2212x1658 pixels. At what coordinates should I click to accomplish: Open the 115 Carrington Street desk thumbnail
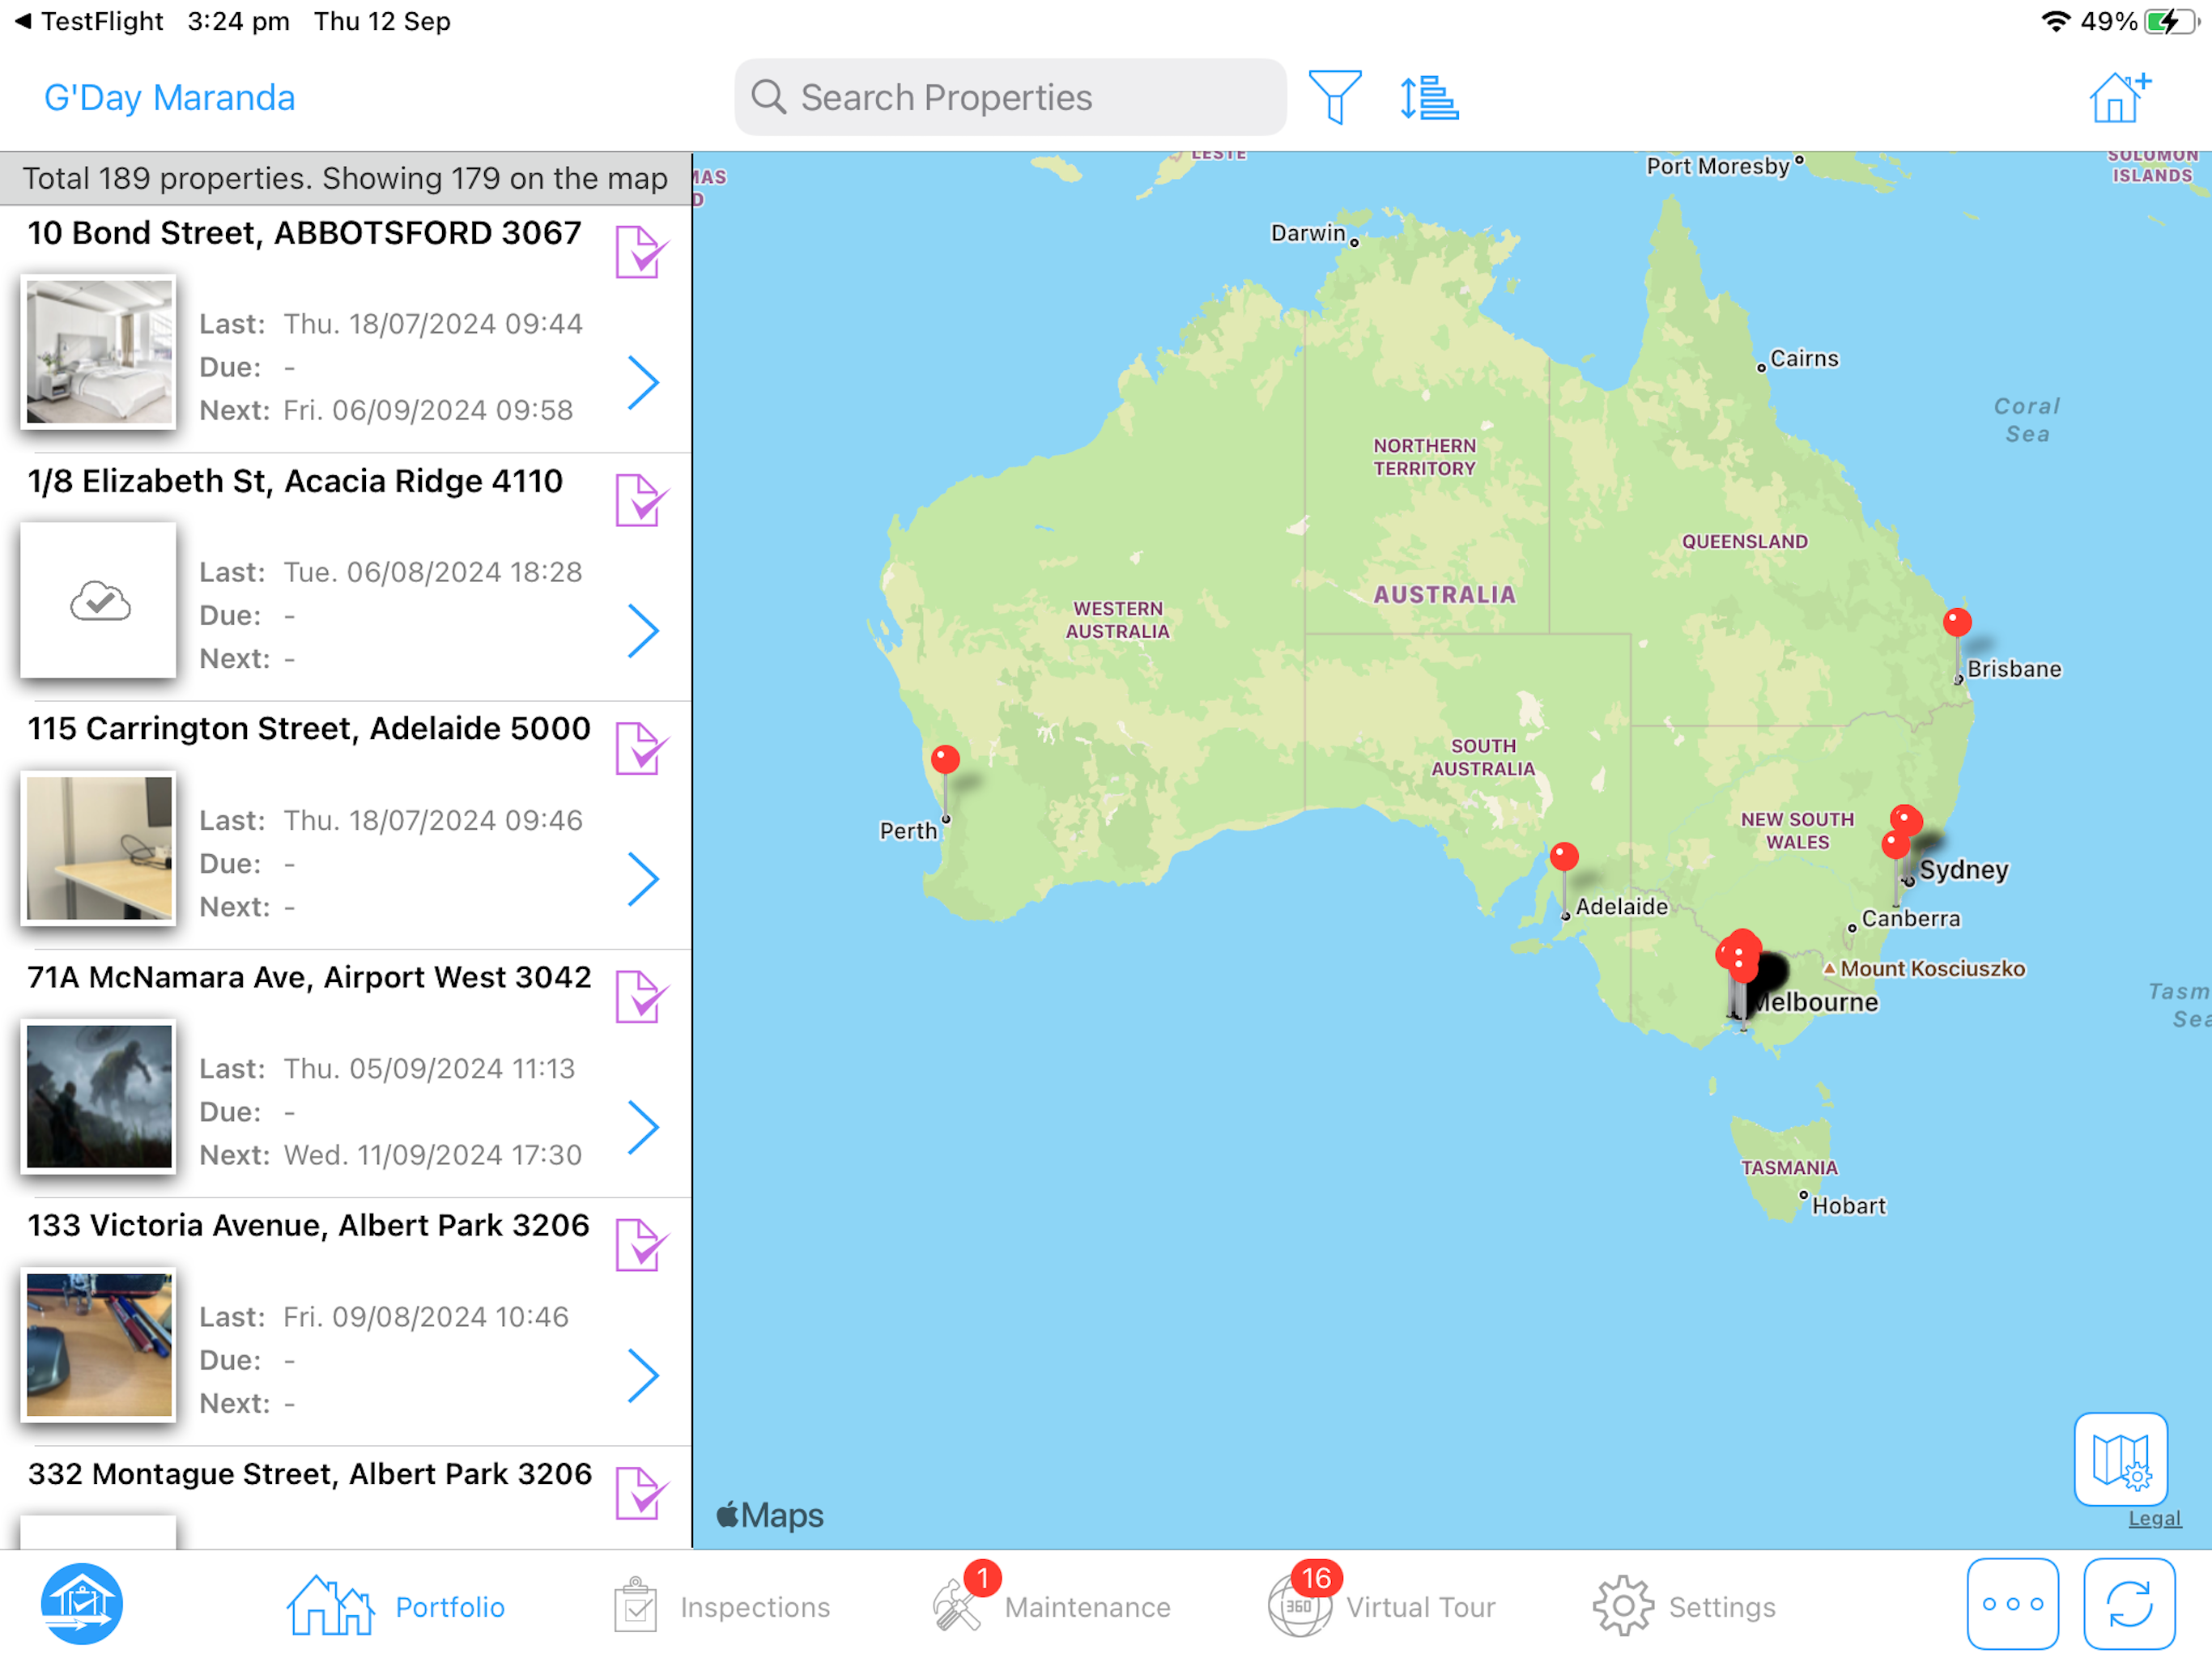coord(99,848)
